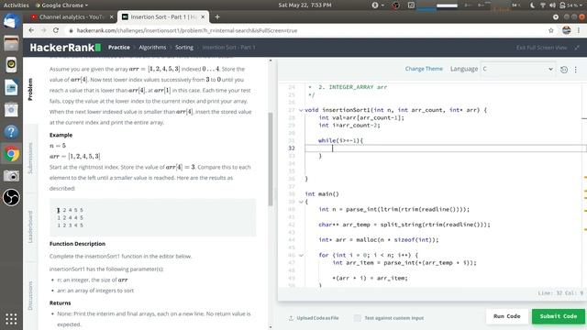587x330 pixels.
Task: Open the Chrome profile avatar
Action: [567, 30]
